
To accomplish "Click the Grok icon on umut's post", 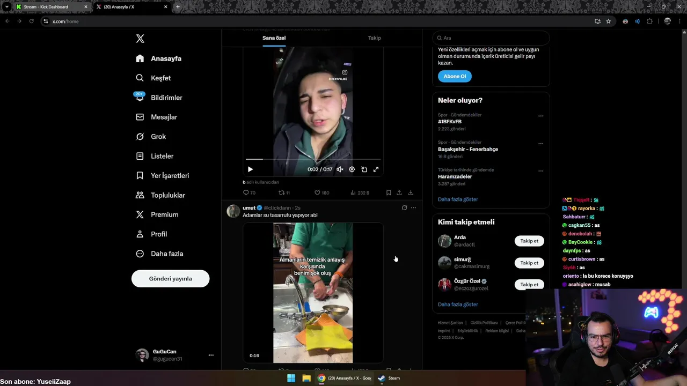I will click(x=404, y=207).
